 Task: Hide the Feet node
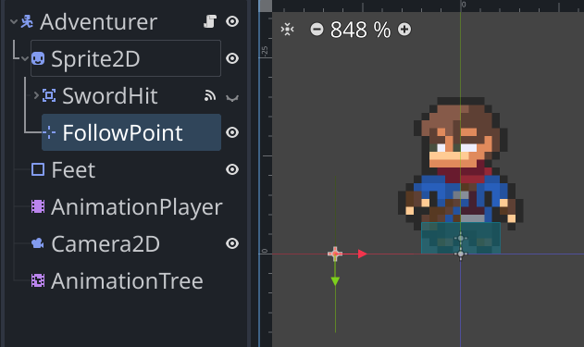coord(232,169)
